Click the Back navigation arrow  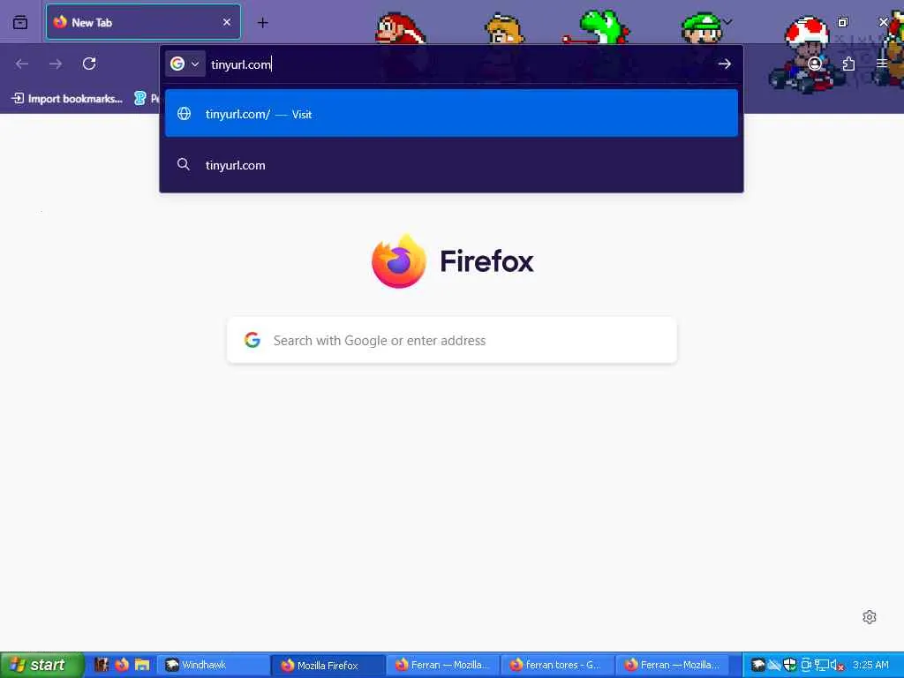22,64
